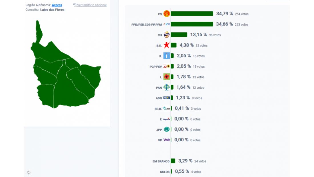Image resolution: width=314 pixels, height=177 pixels.
Task: Click the PS party logo icon
Action: (x=166, y=14)
